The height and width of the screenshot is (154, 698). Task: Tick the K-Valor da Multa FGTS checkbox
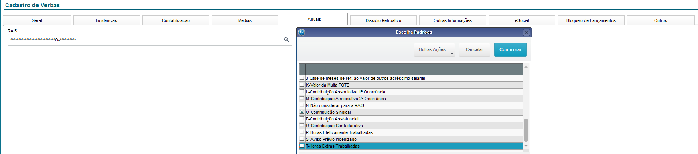coord(302,85)
